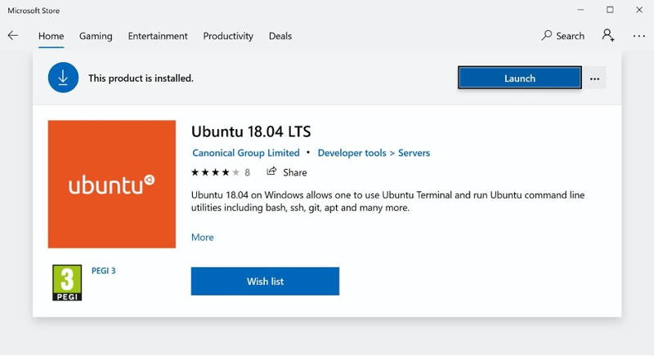The image size is (654, 356).
Task: Switch to the Home tab
Action: click(x=51, y=36)
